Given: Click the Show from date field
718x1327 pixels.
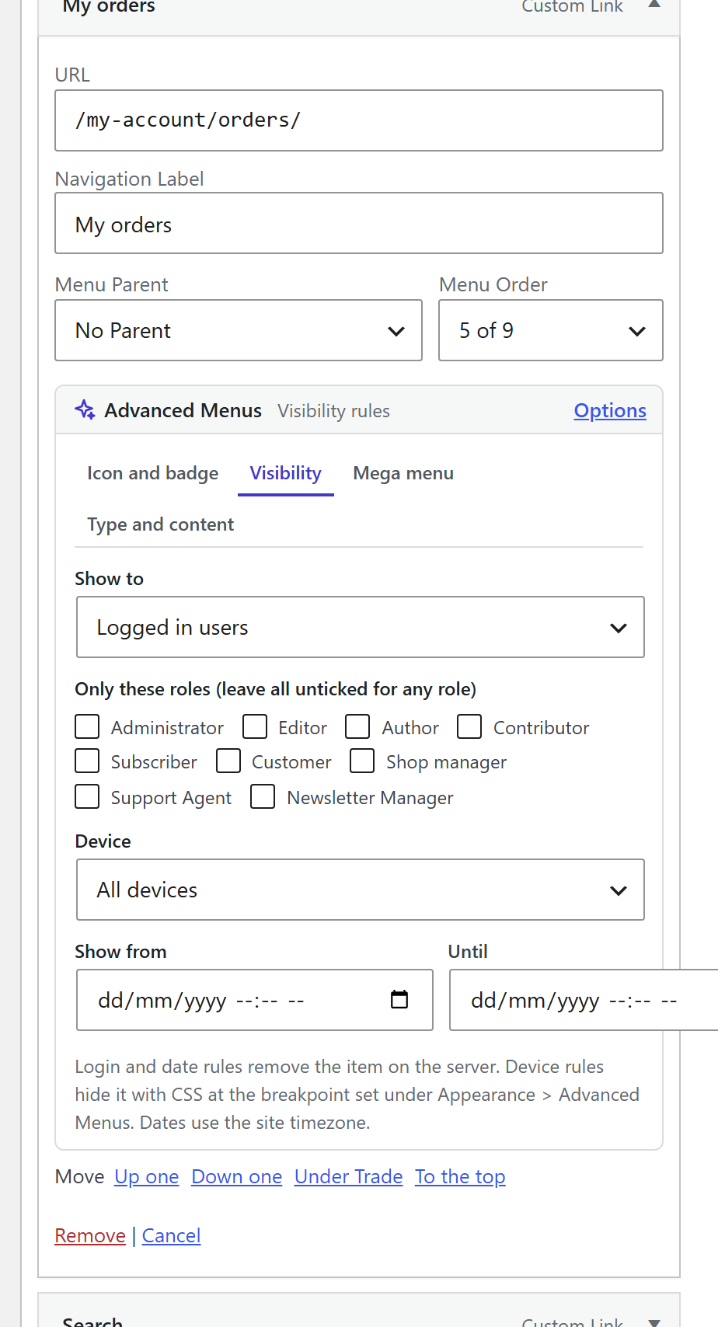Looking at the screenshot, I should pyautogui.click(x=255, y=1000).
